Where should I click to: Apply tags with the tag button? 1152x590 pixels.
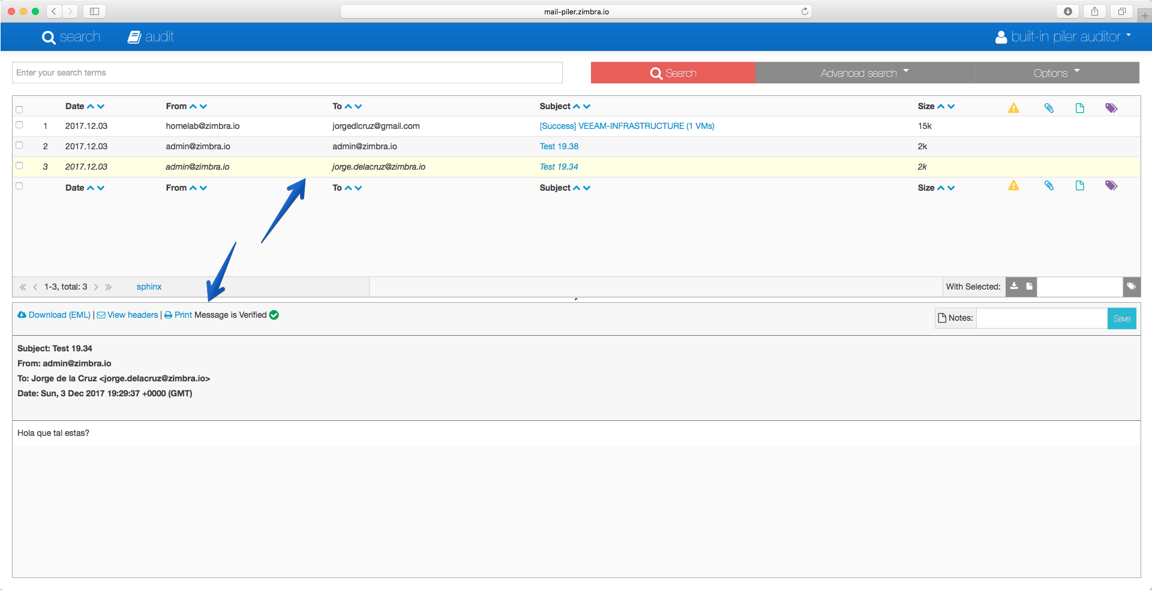point(1131,287)
